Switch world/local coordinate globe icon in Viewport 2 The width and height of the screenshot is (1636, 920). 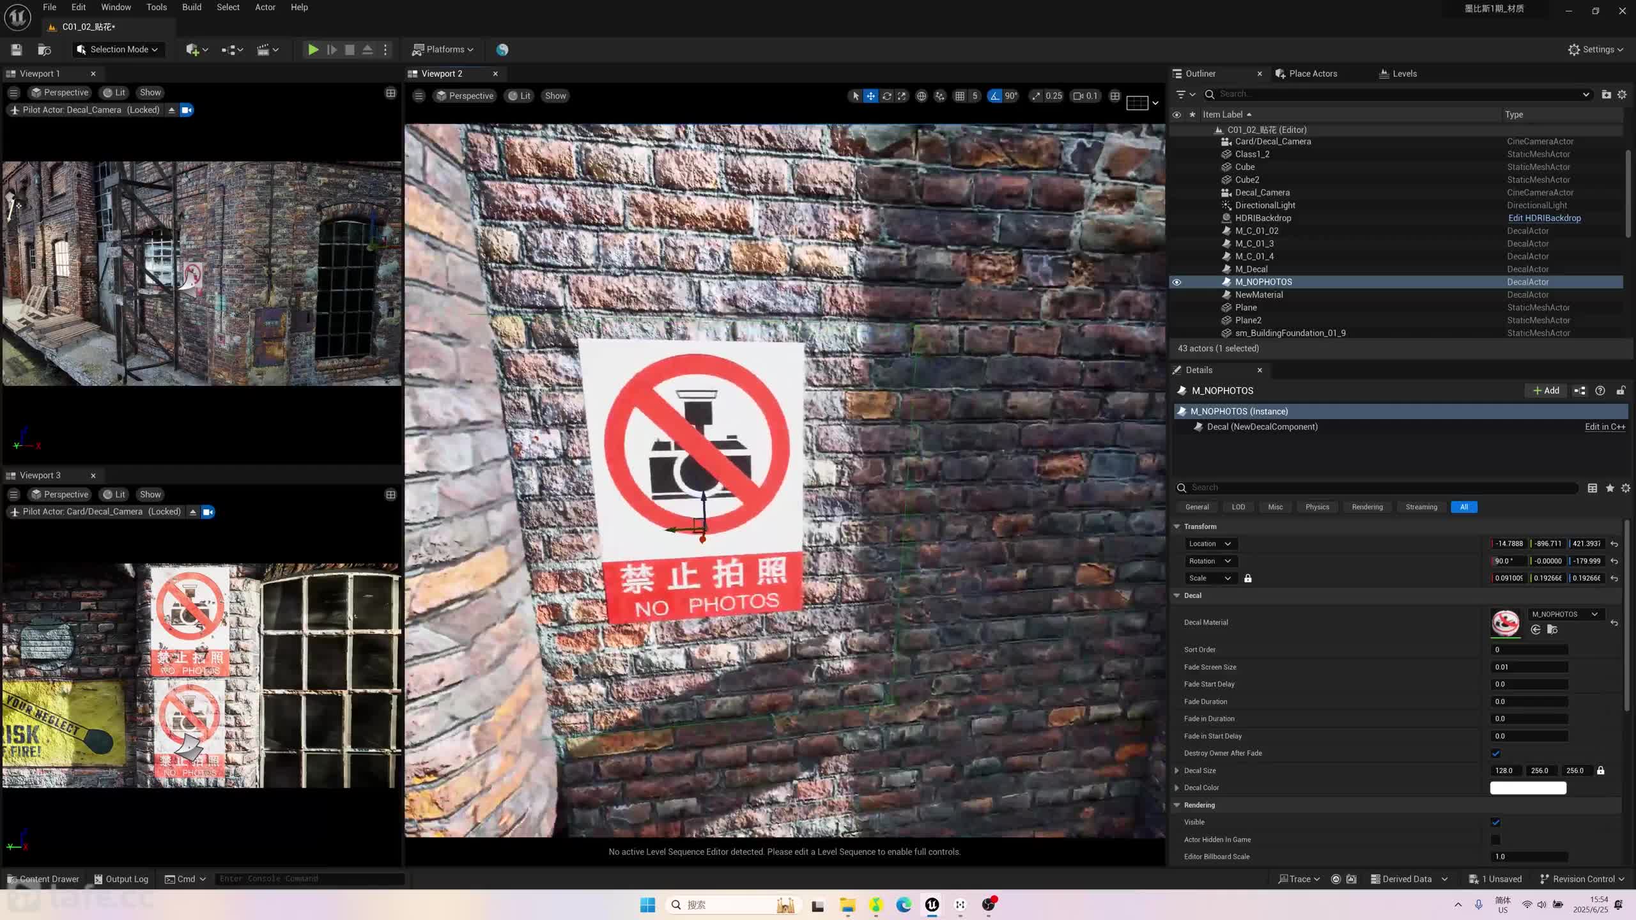pos(922,96)
